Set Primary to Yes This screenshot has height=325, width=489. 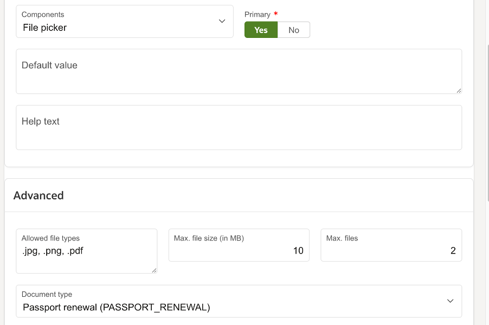point(261,30)
